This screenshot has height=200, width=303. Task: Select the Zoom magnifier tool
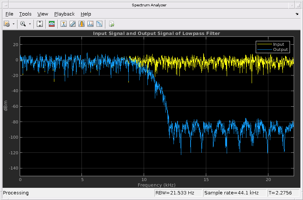(x=23, y=24)
